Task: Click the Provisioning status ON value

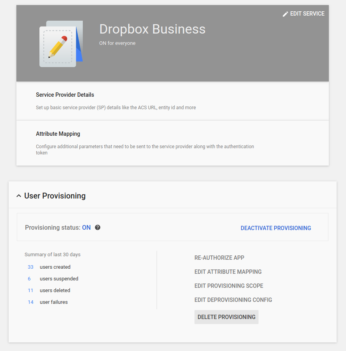Action: point(86,227)
